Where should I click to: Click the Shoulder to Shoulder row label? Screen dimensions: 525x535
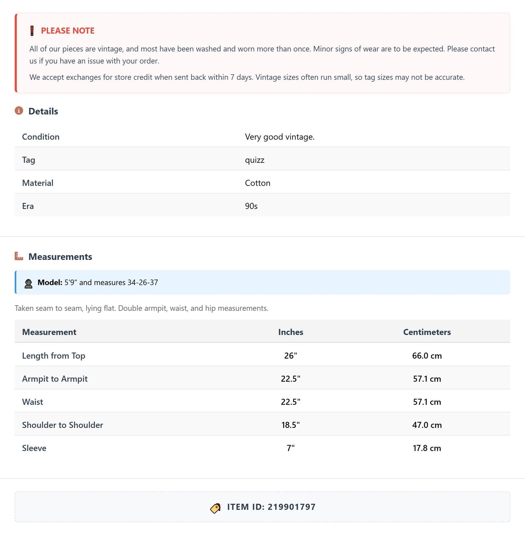click(x=62, y=425)
